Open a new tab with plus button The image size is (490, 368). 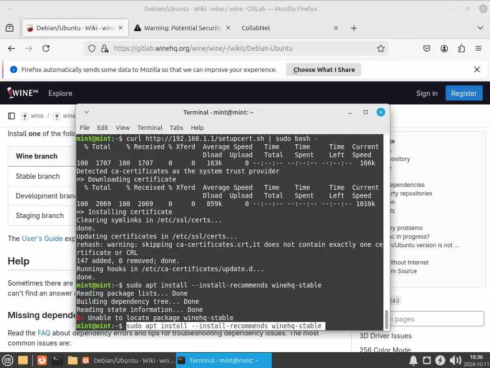[354, 28]
